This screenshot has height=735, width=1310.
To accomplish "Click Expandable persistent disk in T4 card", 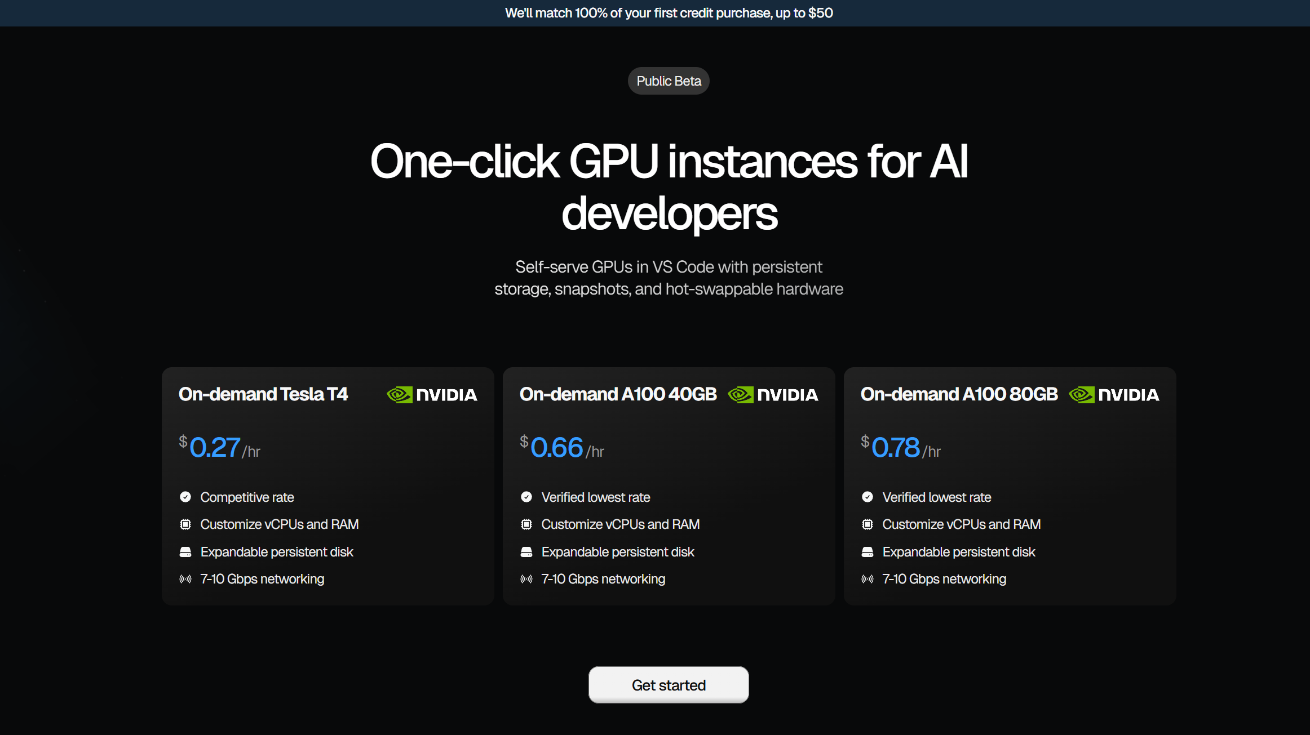I will click(277, 552).
